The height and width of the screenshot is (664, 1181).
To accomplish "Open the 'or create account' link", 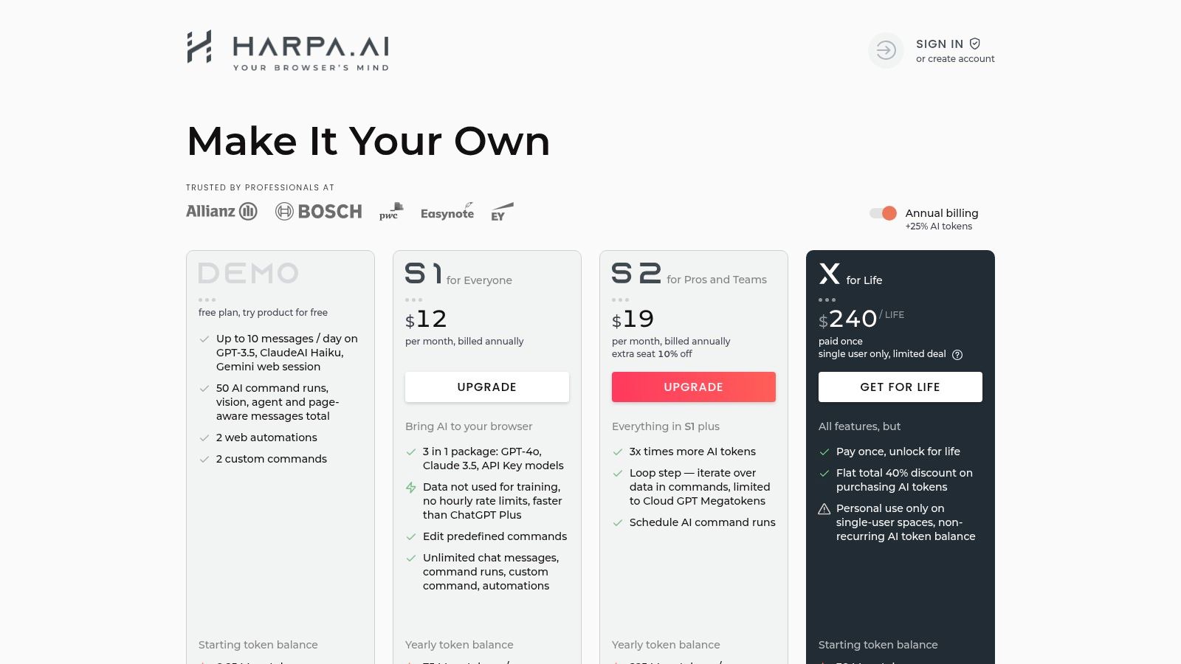I will point(955,59).
